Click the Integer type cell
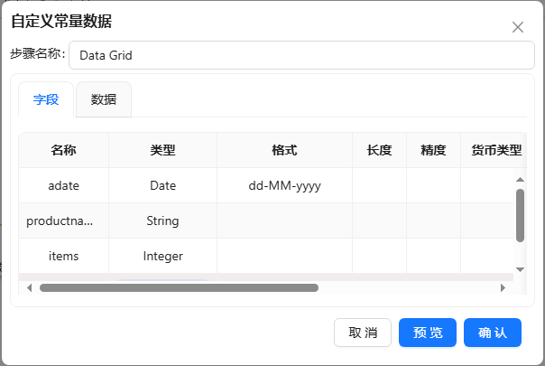The image size is (545, 366). (163, 256)
